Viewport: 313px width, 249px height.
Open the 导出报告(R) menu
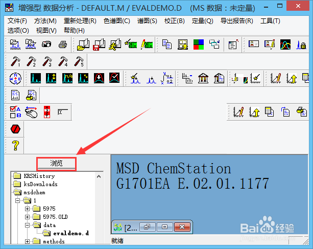coord(237,21)
